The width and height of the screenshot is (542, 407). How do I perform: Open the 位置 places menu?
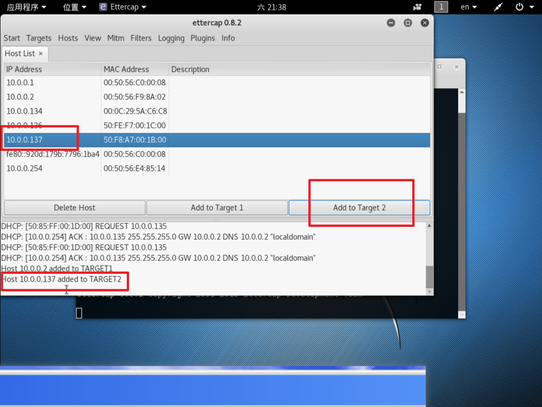click(74, 7)
